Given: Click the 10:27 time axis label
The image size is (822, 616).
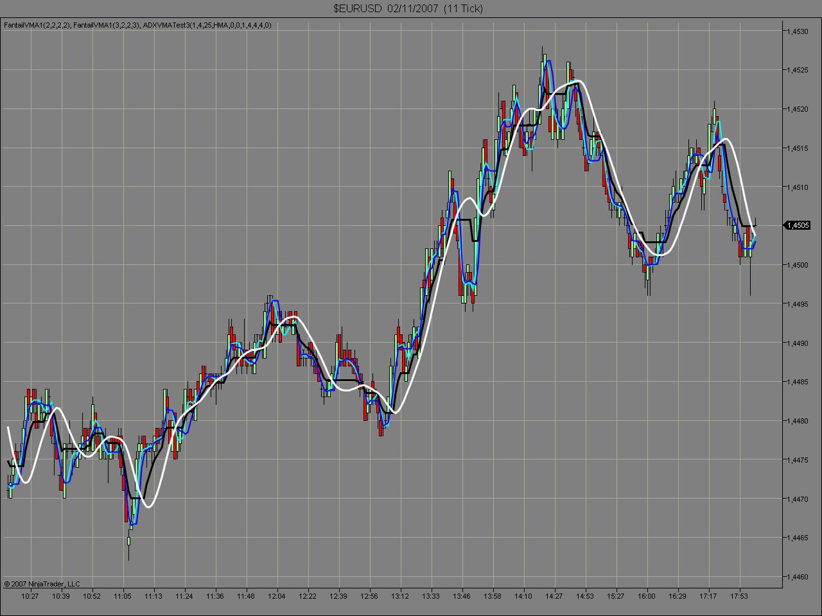Looking at the screenshot, I should click(x=30, y=595).
